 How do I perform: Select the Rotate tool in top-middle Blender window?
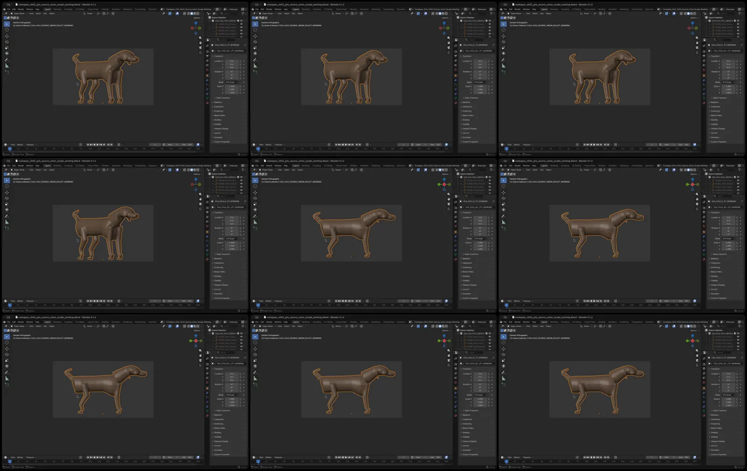pyautogui.click(x=255, y=42)
